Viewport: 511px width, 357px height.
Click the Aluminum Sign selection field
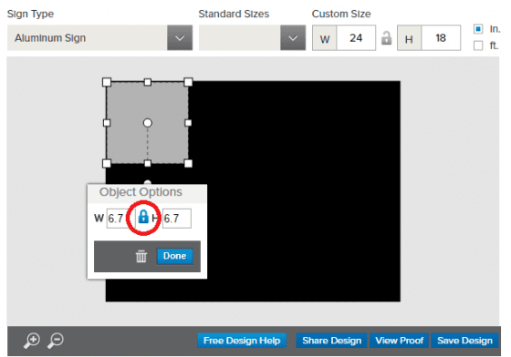pyautogui.click(x=88, y=37)
